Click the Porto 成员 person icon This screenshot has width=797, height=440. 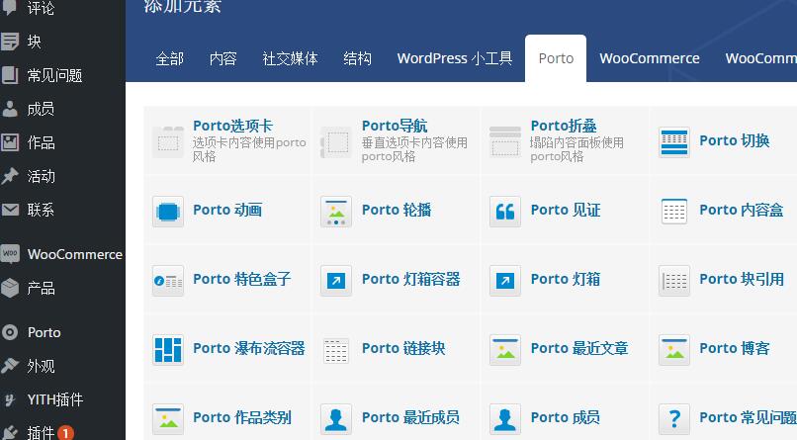click(505, 418)
